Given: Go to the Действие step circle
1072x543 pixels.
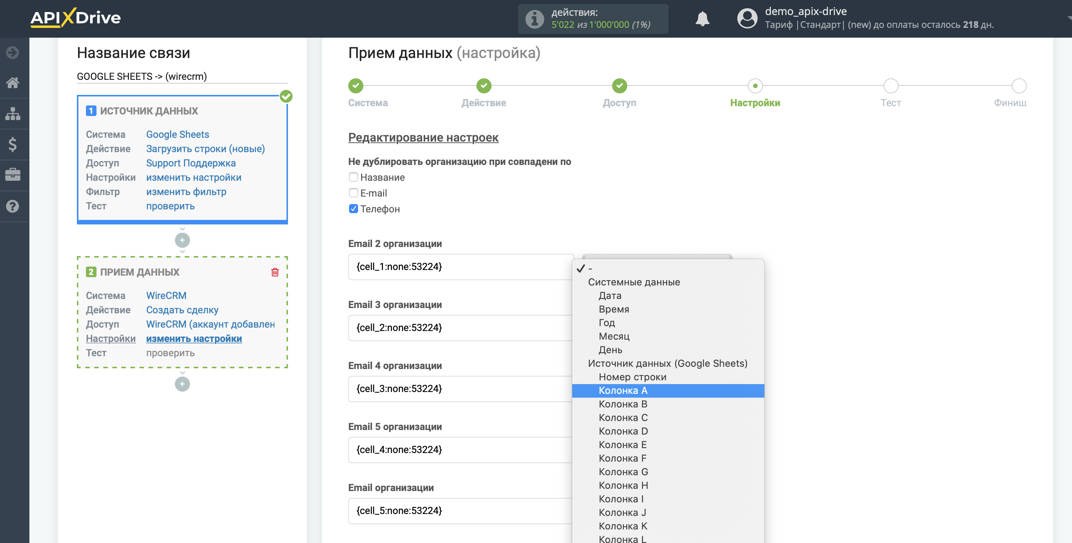Looking at the screenshot, I should pyautogui.click(x=484, y=85).
